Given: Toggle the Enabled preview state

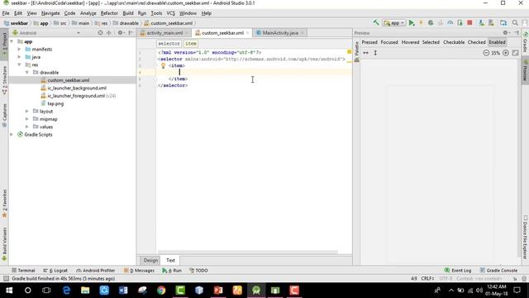Looking at the screenshot, I should coord(498,42).
